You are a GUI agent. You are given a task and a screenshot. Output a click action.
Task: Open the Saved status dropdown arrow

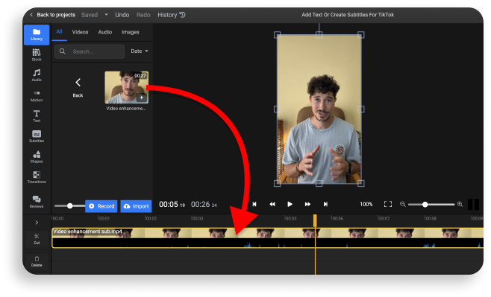[106, 15]
